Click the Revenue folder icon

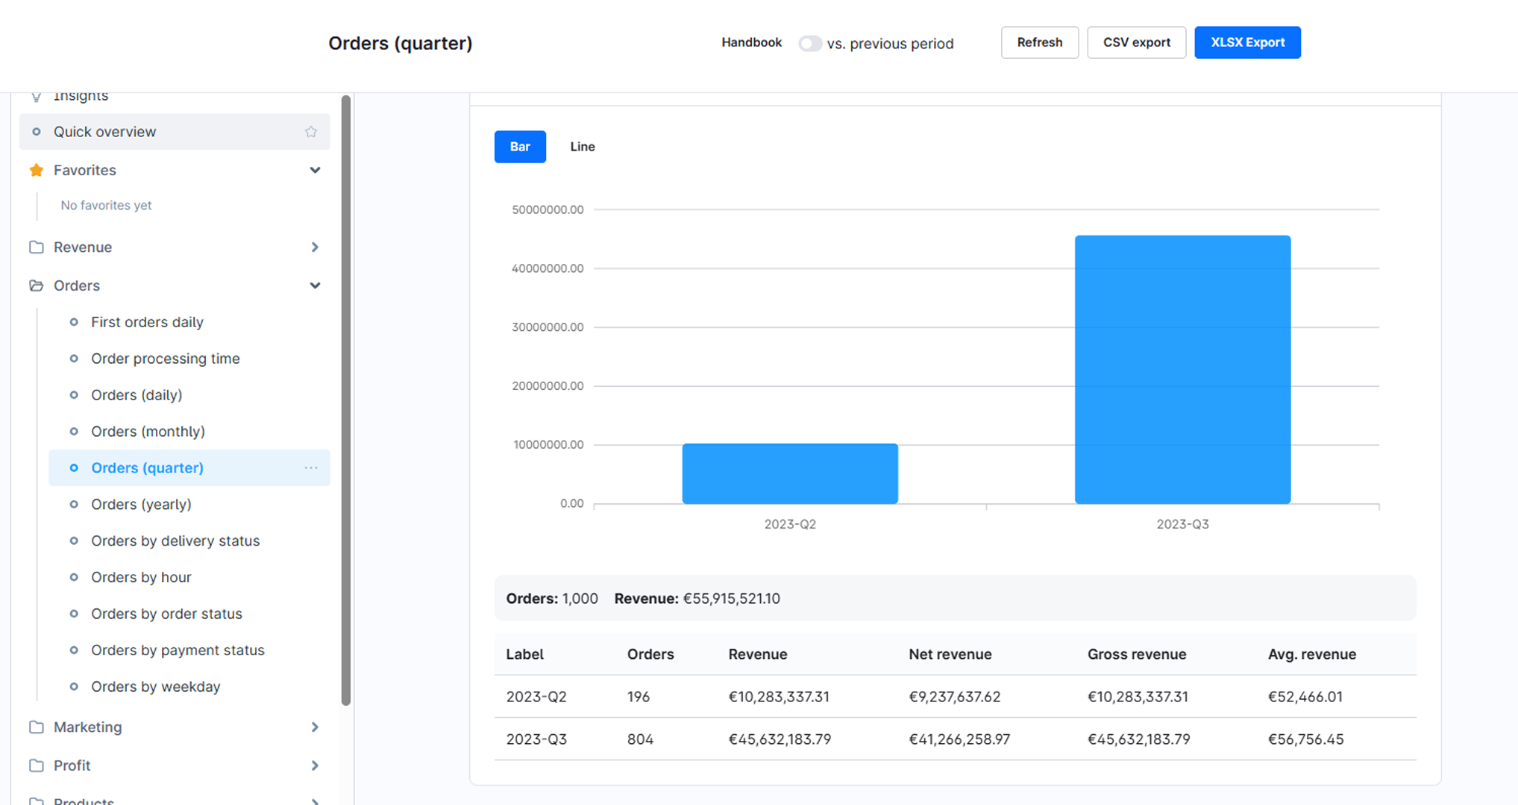point(36,247)
